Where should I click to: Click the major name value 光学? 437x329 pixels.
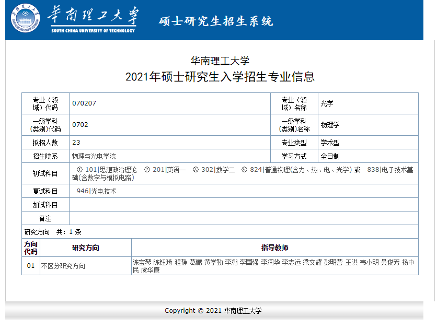point(327,103)
